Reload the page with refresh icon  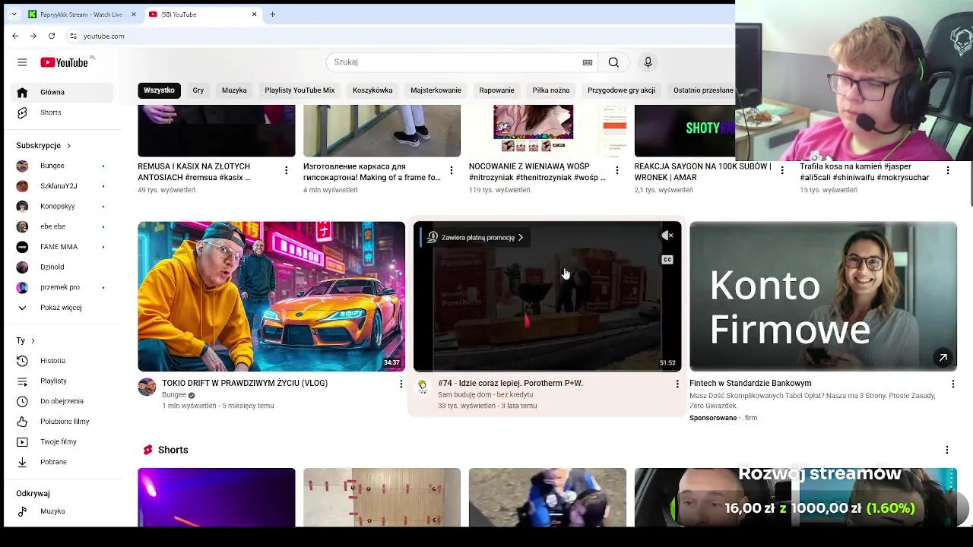pos(51,36)
